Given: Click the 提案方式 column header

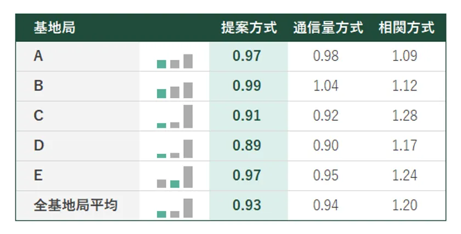Looking at the screenshot, I should [249, 28].
